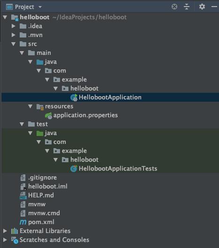This screenshot has width=219, height=248.
Task: Click the Markdown icon next to HELP.md
Action: (23, 195)
